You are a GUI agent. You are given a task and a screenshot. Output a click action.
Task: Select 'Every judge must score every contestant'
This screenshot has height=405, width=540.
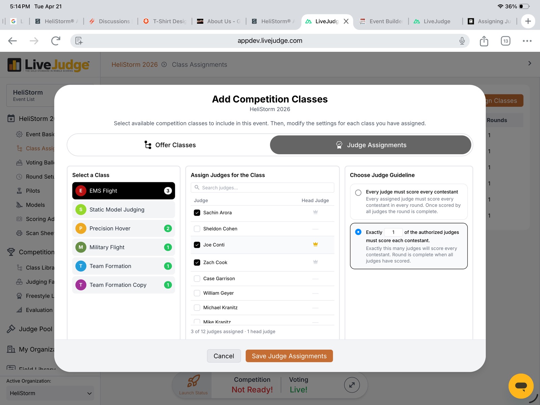[x=358, y=193]
